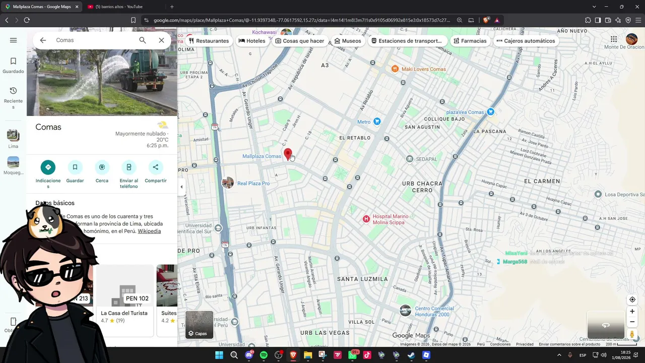Filter map by Hoteles chip
The height and width of the screenshot is (363, 645).
coord(252,41)
